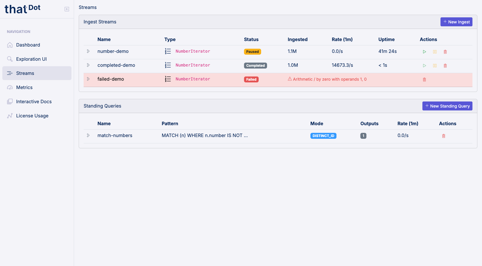Collapse the sidebar with the arrow icon

coord(67,9)
